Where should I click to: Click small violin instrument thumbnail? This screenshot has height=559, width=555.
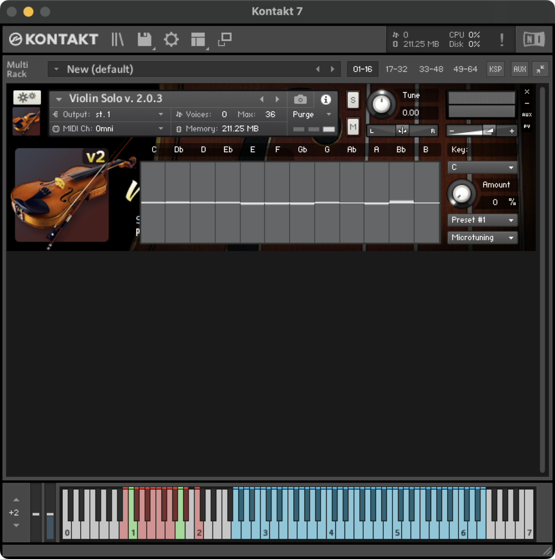point(26,121)
